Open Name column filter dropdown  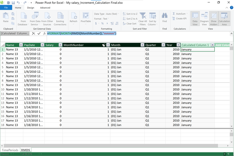[x=21, y=45]
